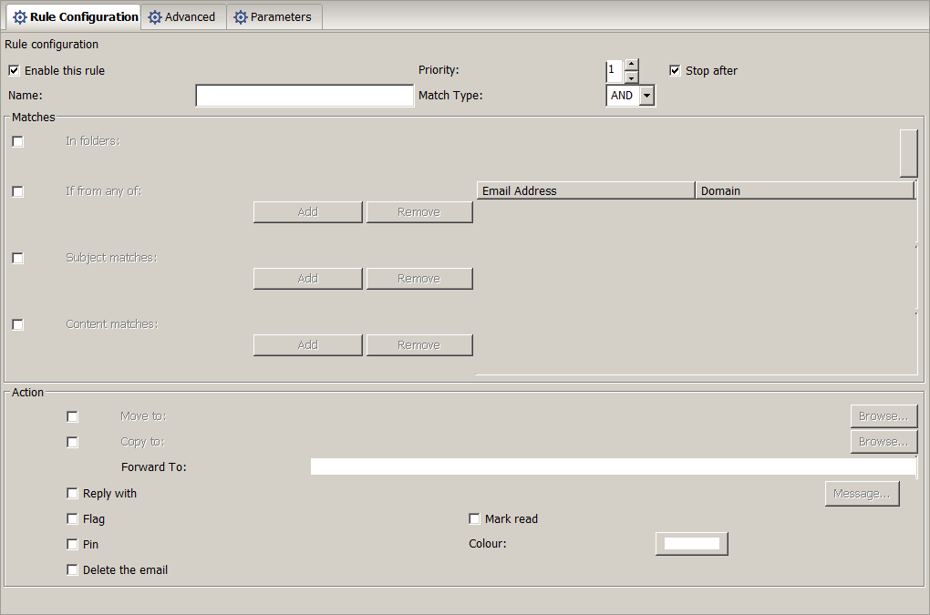
Task: Click Remove under If from any of
Action: [419, 212]
